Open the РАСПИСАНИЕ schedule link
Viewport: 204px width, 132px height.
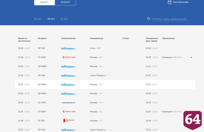pos(181,2)
